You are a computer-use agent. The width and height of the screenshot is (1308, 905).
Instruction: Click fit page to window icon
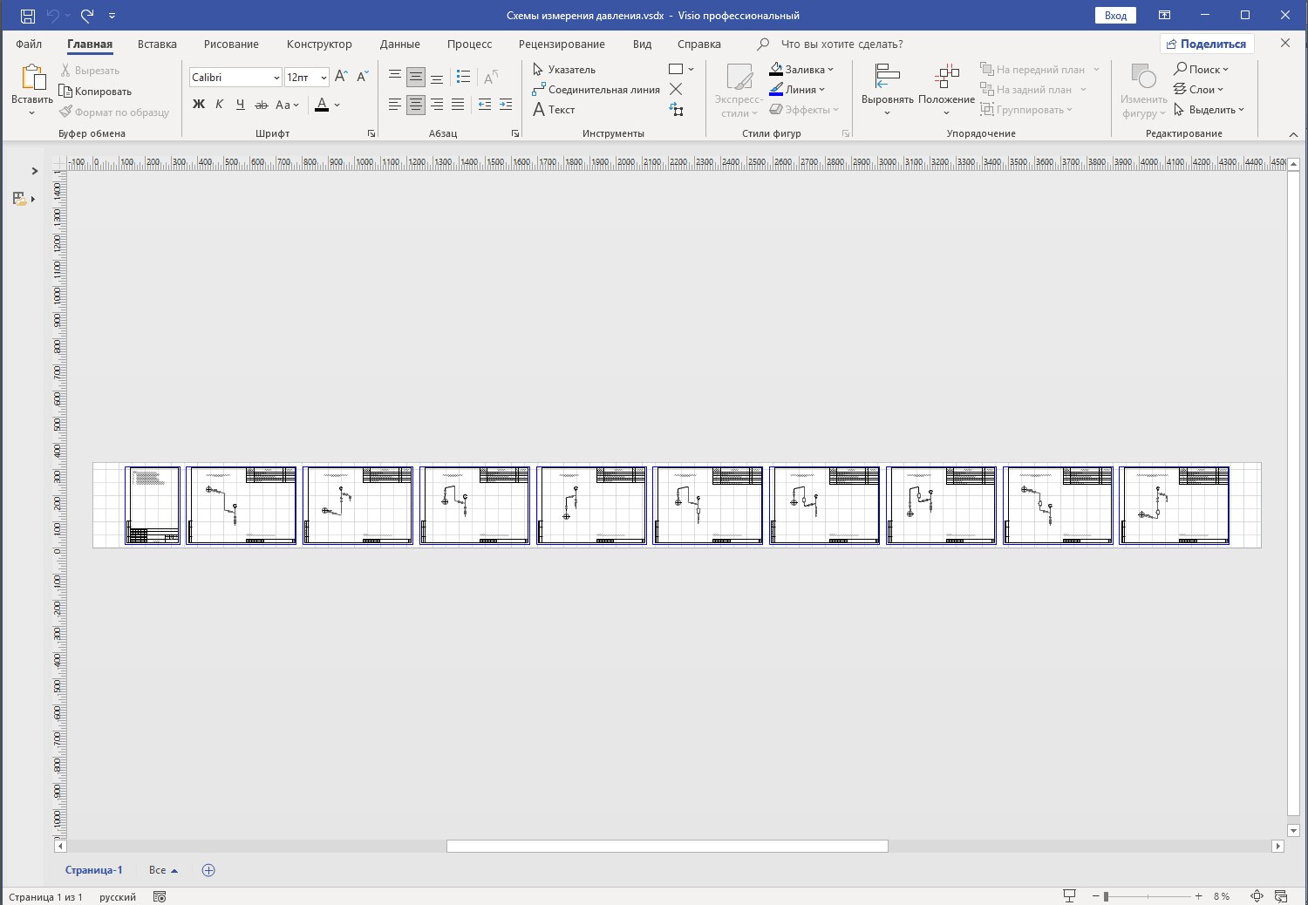[1257, 896]
